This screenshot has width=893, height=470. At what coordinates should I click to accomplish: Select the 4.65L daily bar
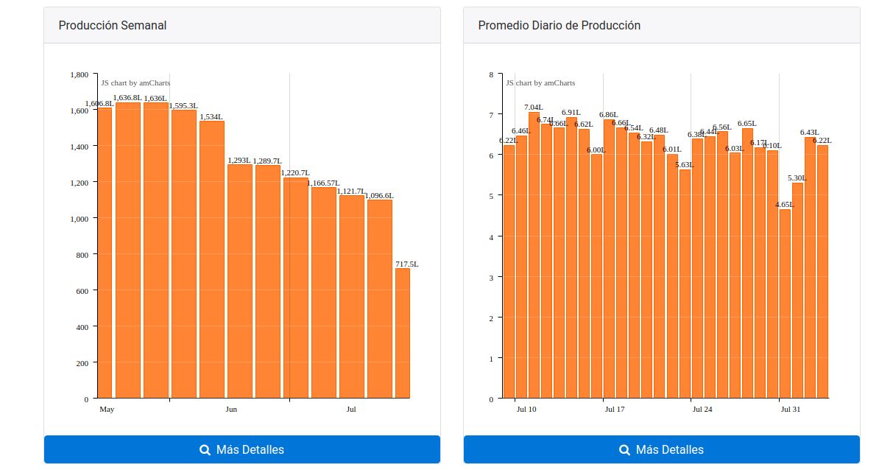tap(785, 304)
